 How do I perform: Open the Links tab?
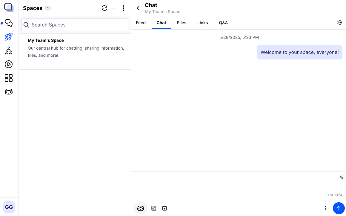[203, 23]
